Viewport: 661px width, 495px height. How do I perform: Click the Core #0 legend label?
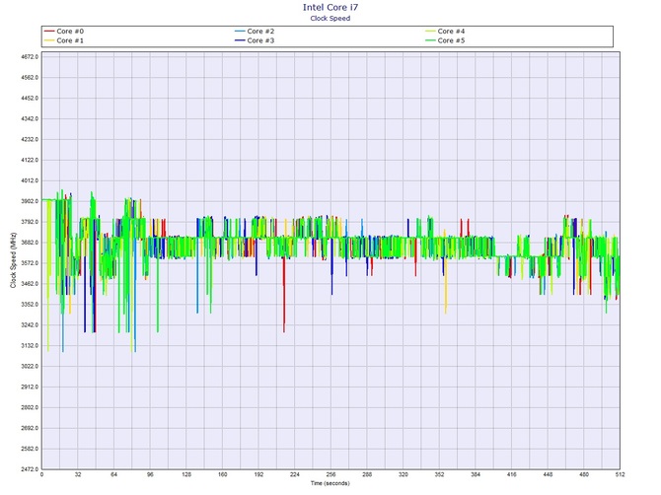click(70, 32)
